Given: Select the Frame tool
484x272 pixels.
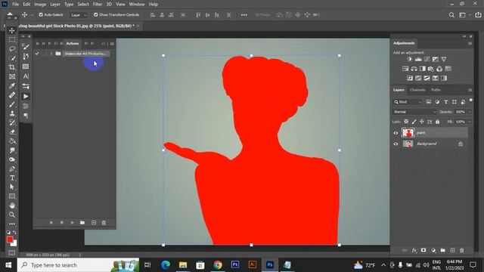Looking at the screenshot, I should coord(12,76).
